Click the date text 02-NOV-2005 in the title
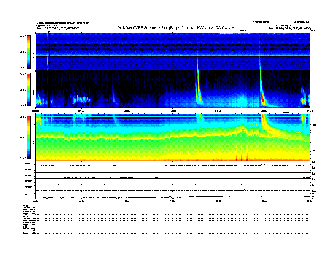Image resolution: width=334 pixels, height=258 pixels. [202, 28]
